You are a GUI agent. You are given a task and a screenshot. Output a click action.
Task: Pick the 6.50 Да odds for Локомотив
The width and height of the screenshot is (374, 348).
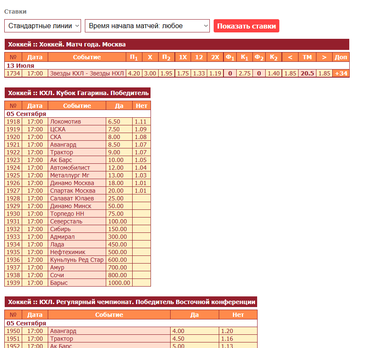[119, 122]
